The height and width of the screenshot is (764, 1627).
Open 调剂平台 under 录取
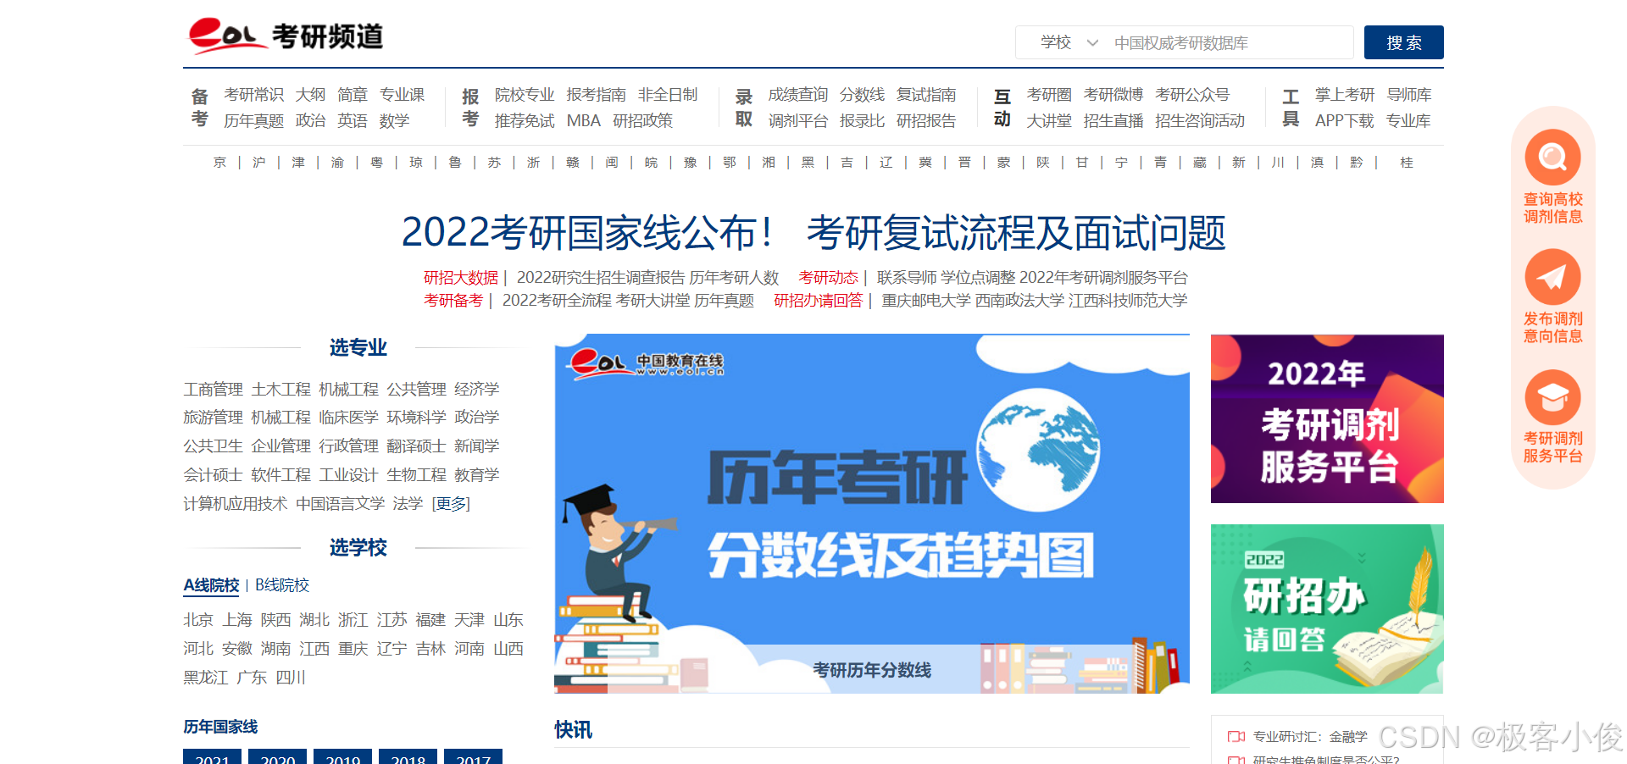click(x=797, y=121)
